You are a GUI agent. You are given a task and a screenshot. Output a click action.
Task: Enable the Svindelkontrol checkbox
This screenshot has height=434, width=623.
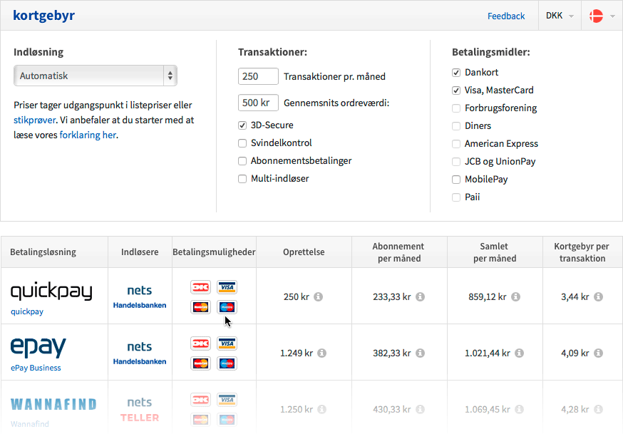(242, 143)
